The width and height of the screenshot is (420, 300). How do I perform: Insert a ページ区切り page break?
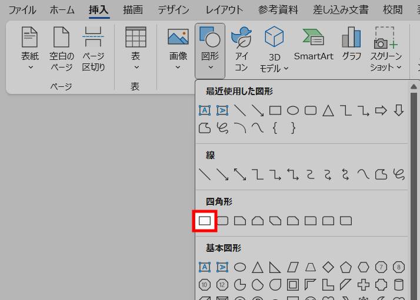coord(93,49)
